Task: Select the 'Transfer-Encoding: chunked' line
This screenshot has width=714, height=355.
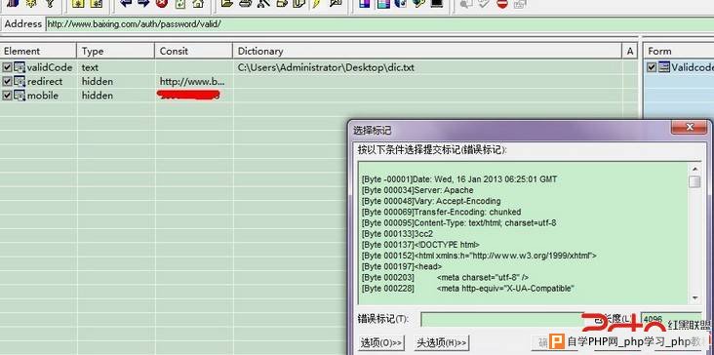Action: pyautogui.click(x=441, y=212)
